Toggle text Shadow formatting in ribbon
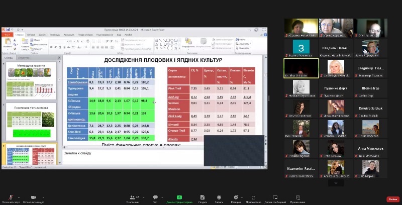402x205 pixels. [64, 47]
